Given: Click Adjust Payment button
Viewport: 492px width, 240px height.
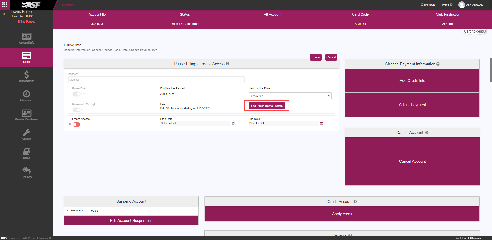Looking at the screenshot, I should pyautogui.click(x=412, y=105).
